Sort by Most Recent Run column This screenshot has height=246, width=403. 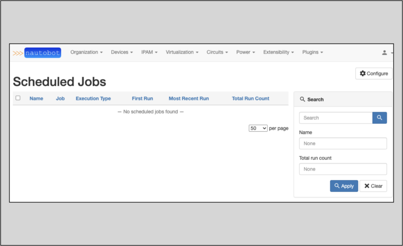(x=189, y=98)
